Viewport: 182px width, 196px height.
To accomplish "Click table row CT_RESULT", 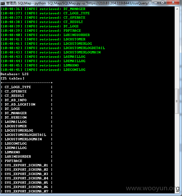I will pos(27,96).
